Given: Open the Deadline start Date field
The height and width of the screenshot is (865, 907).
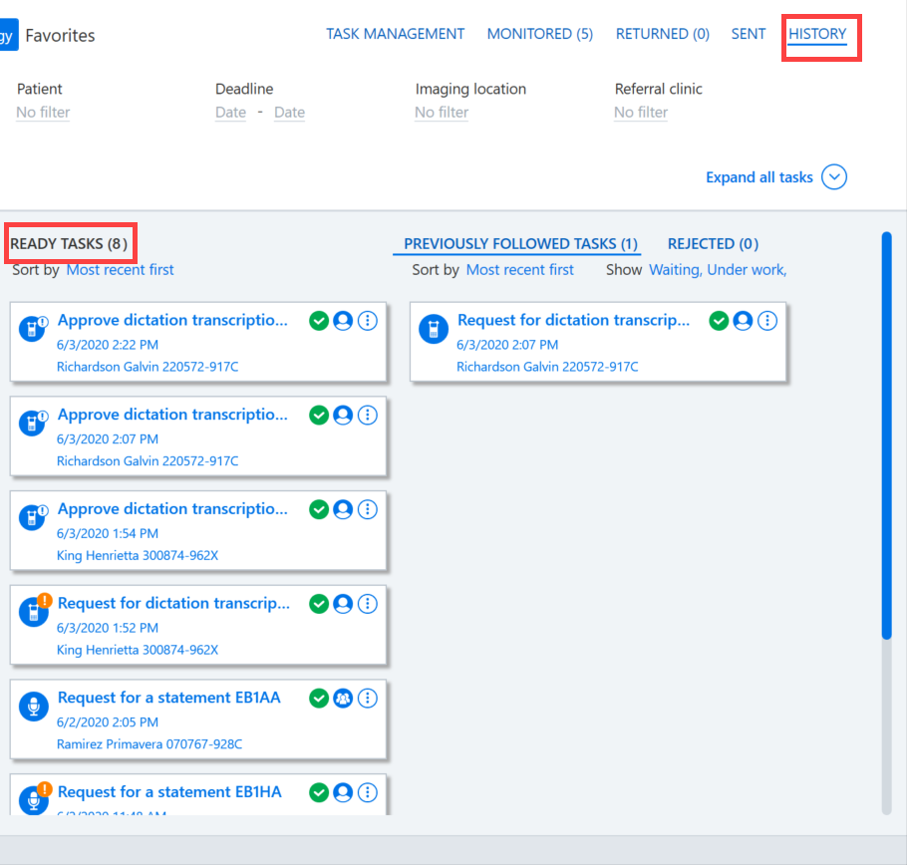Looking at the screenshot, I should click(230, 113).
